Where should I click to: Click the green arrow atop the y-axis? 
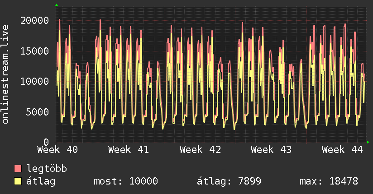point(57,5)
